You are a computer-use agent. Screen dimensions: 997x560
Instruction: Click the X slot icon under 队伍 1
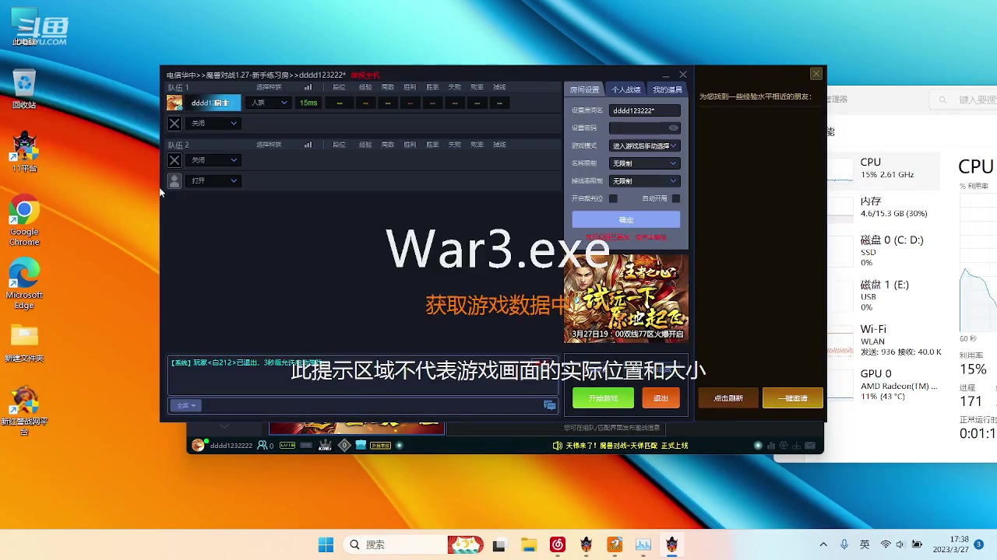pos(174,123)
